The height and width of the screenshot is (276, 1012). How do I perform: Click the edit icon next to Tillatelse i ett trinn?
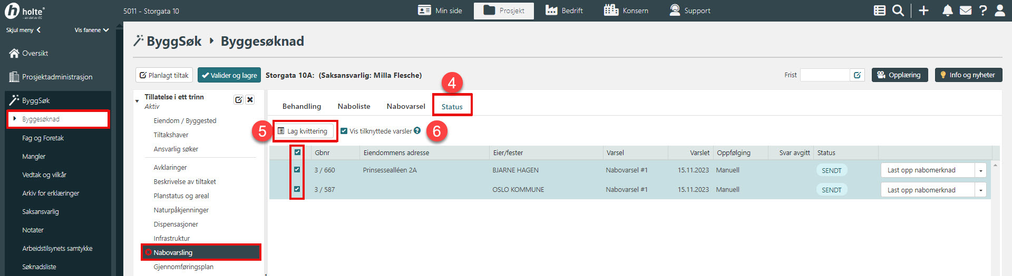tap(238, 100)
